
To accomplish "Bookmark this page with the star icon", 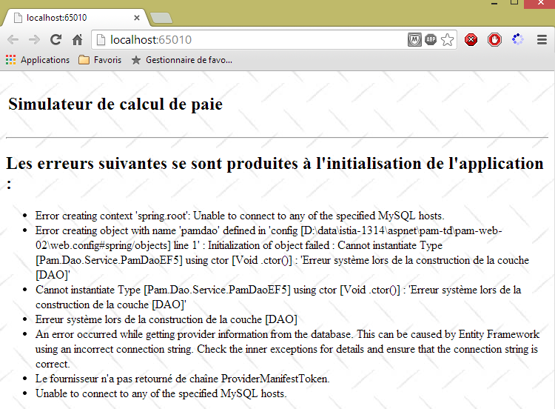I will [447, 40].
